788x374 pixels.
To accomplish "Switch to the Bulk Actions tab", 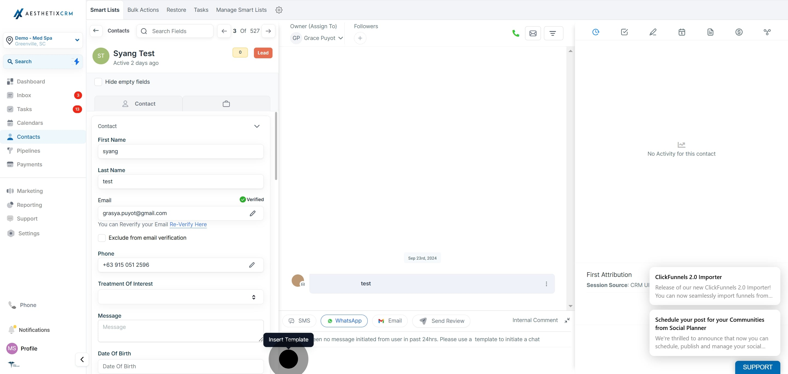I will coord(143,10).
